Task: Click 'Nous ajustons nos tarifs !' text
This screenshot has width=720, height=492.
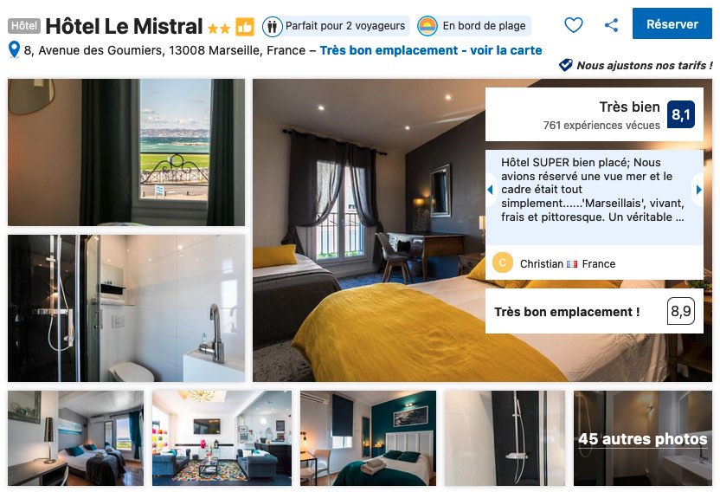Action: click(x=645, y=65)
